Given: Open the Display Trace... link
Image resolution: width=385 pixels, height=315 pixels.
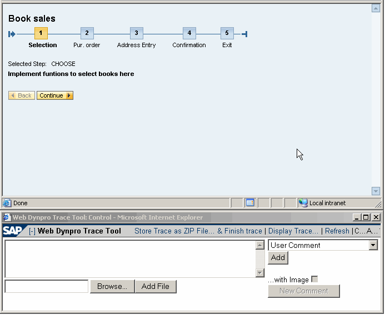Looking at the screenshot, I should (293, 231).
